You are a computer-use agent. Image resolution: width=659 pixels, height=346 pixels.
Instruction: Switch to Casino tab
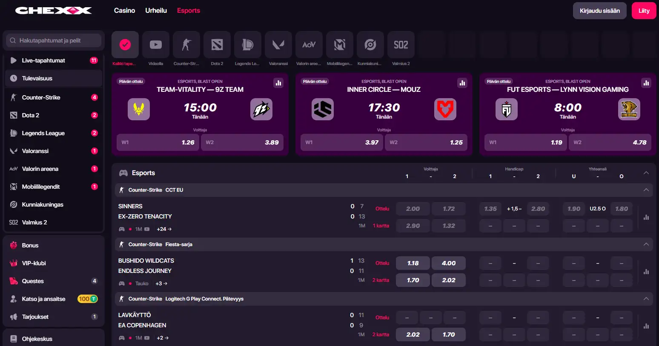(x=124, y=11)
